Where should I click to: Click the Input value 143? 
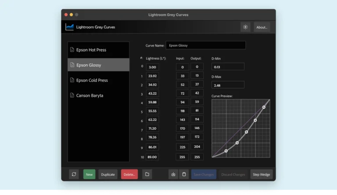coord(183,119)
